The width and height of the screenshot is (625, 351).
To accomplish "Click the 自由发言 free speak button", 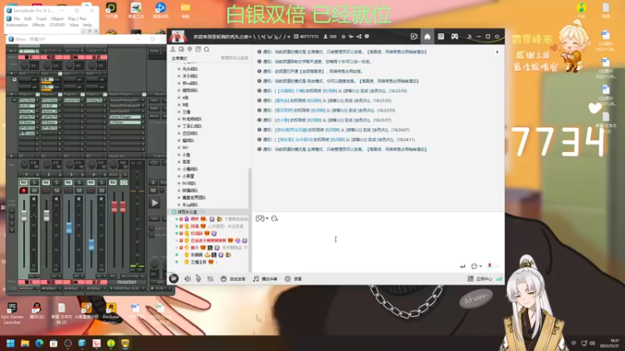I will pos(233,279).
